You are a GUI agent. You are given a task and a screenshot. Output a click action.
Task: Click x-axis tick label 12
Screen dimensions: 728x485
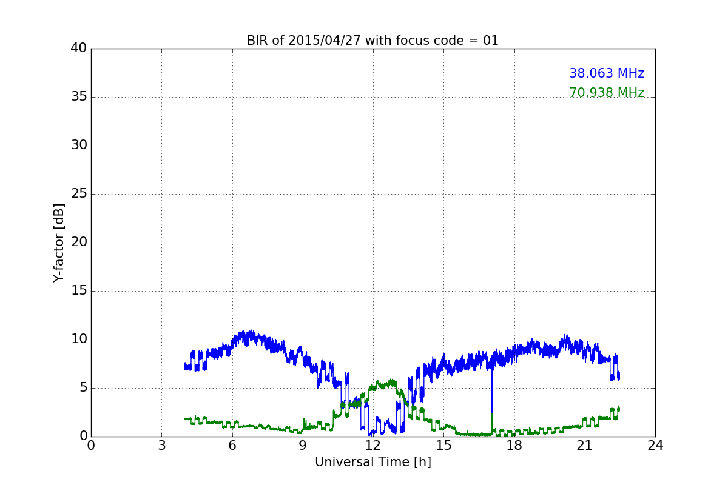coord(373,446)
